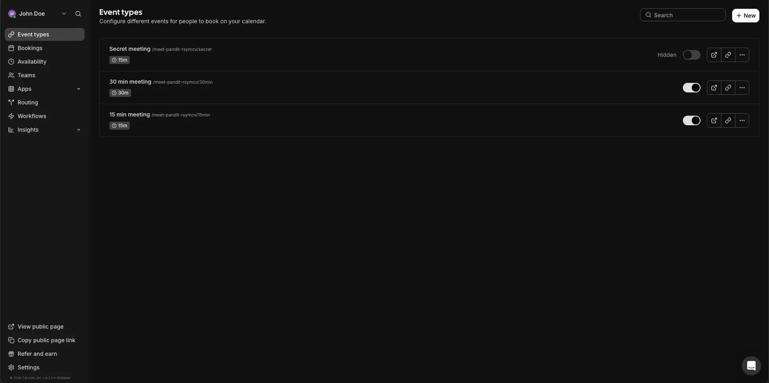
Task: Go to Bookings in sidebar
Action: (30, 48)
